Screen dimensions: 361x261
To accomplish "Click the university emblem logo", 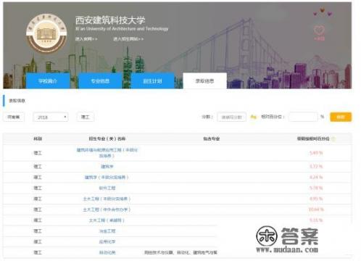I will (x=46, y=33).
